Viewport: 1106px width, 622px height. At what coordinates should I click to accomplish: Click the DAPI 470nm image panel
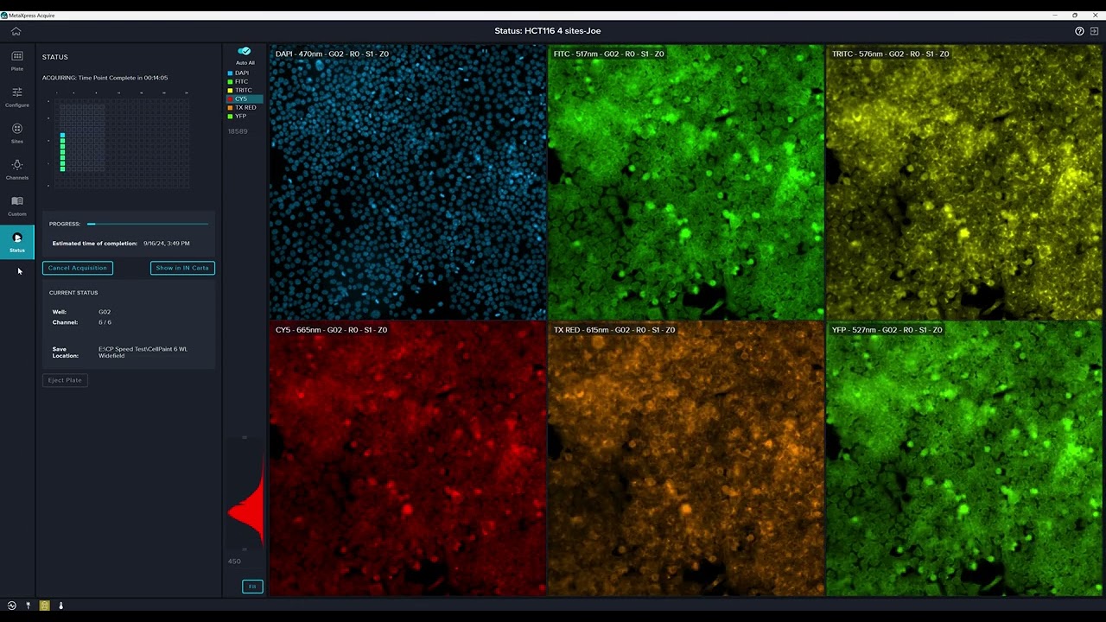(408, 182)
